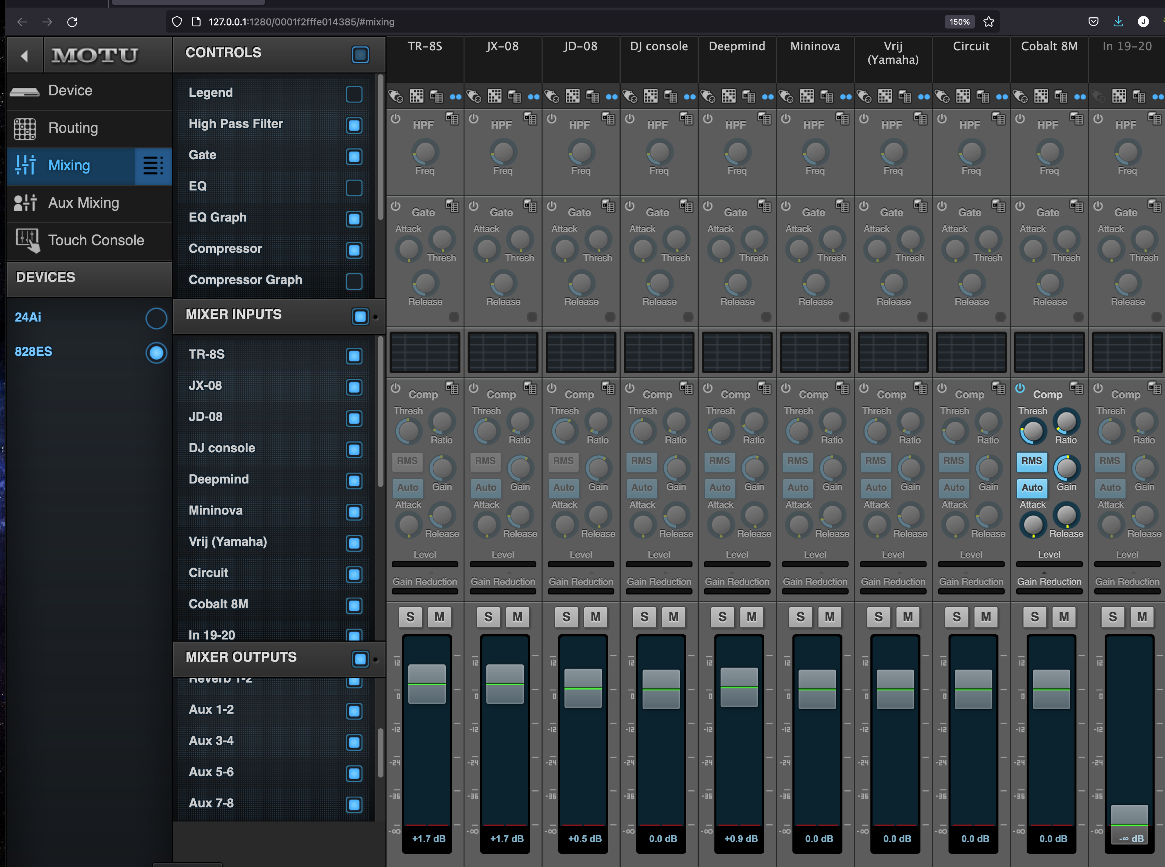Collapse the sidebar with the back arrow

[x=24, y=55]
